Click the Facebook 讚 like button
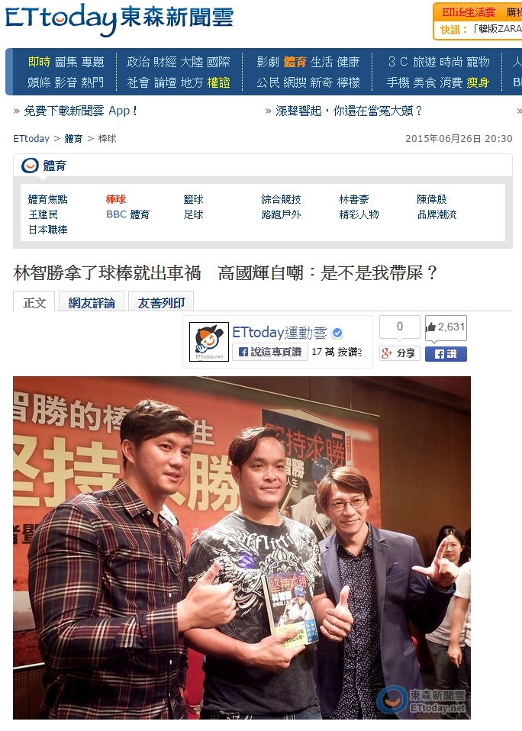The width and height of the screenshot is (522, 731). click(x=446, y=354)
